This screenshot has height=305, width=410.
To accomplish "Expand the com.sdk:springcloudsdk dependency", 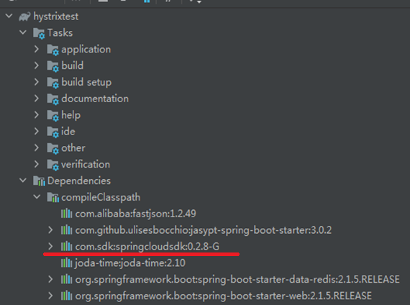I will 50,246.
